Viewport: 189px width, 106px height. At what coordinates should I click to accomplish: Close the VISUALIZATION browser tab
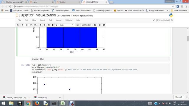[106, 2]
